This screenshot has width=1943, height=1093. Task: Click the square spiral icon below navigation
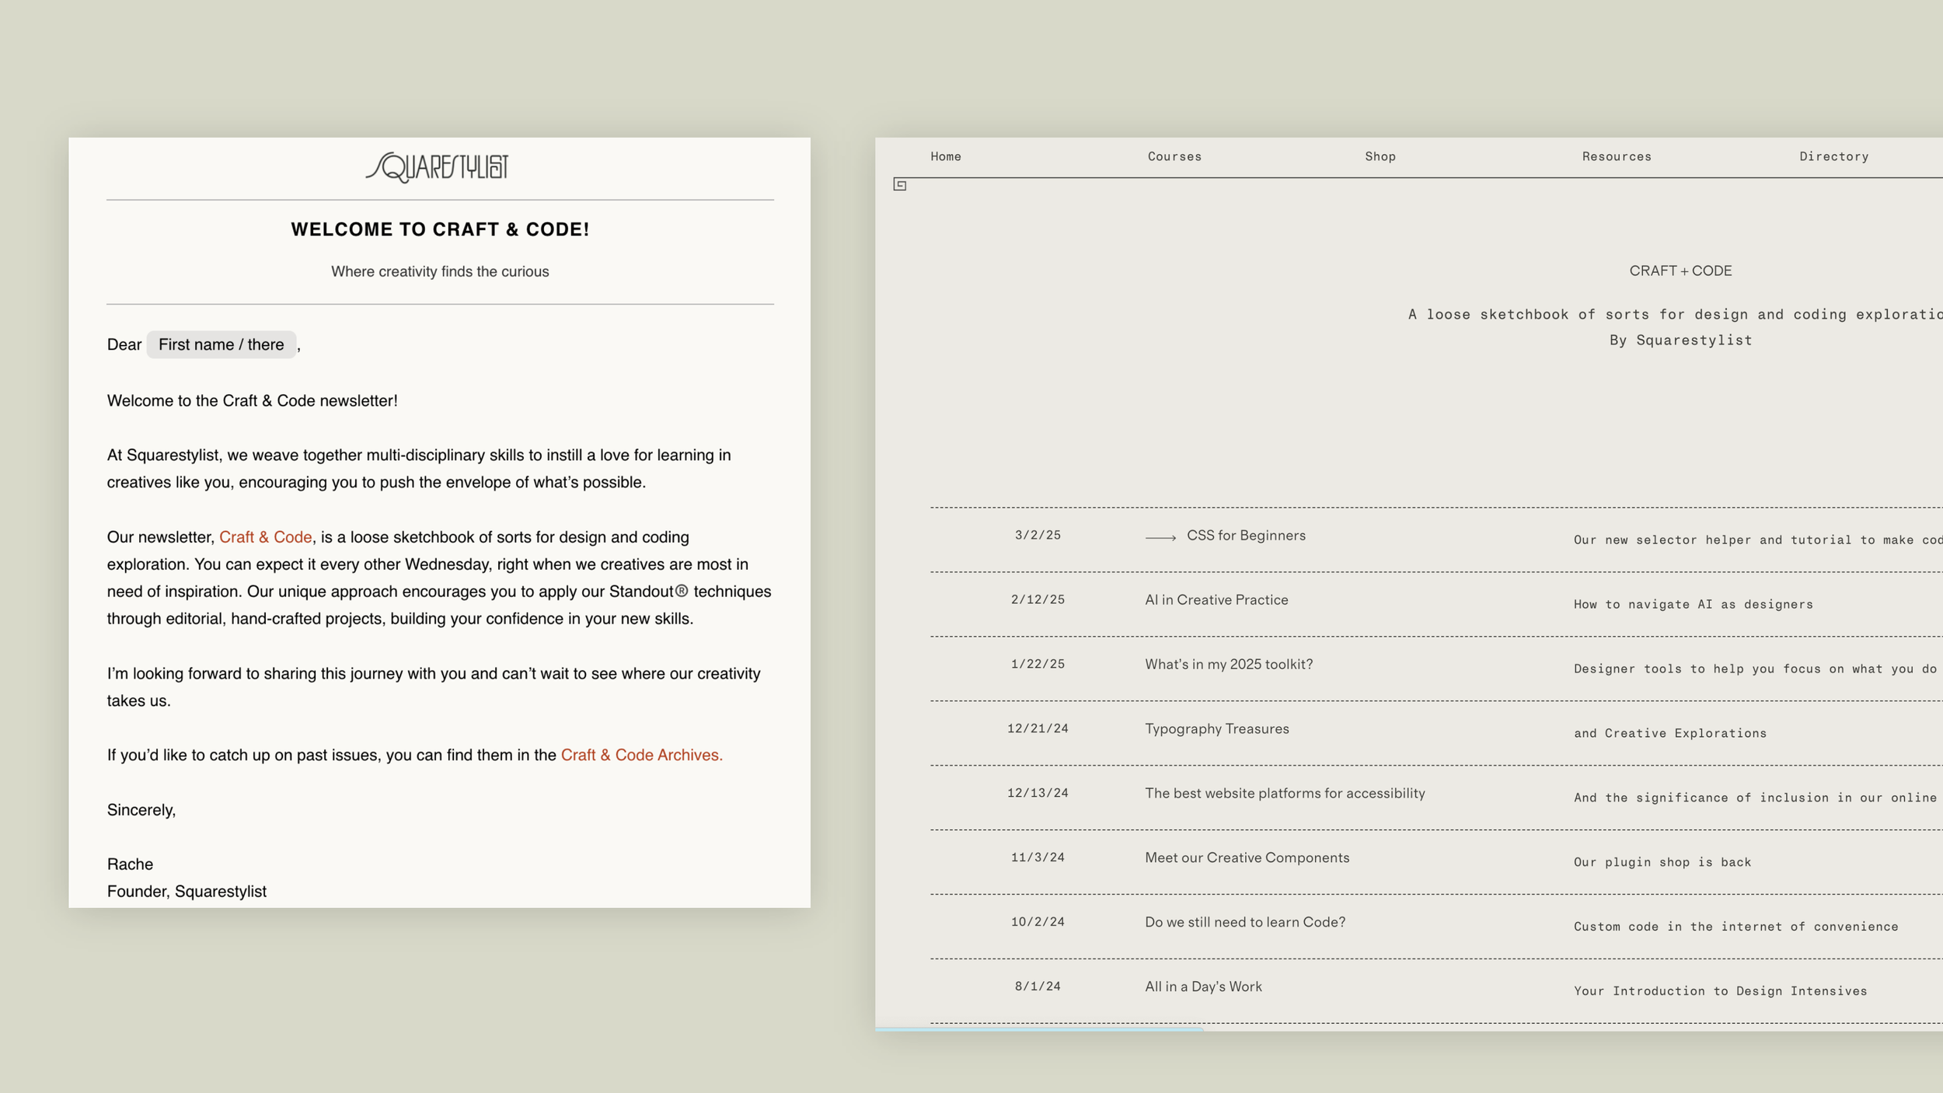point(899,185)
